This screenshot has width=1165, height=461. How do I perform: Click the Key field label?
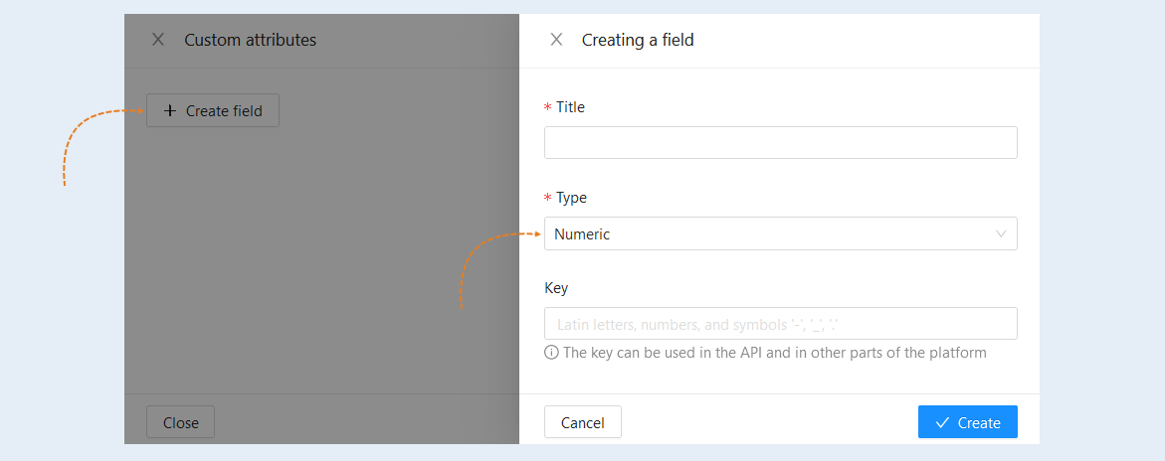point(556,288)
